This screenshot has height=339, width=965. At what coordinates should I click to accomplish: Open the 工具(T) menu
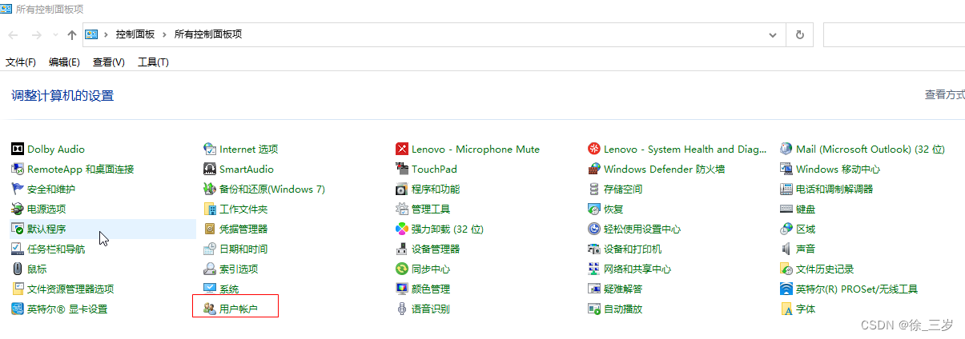153,62
